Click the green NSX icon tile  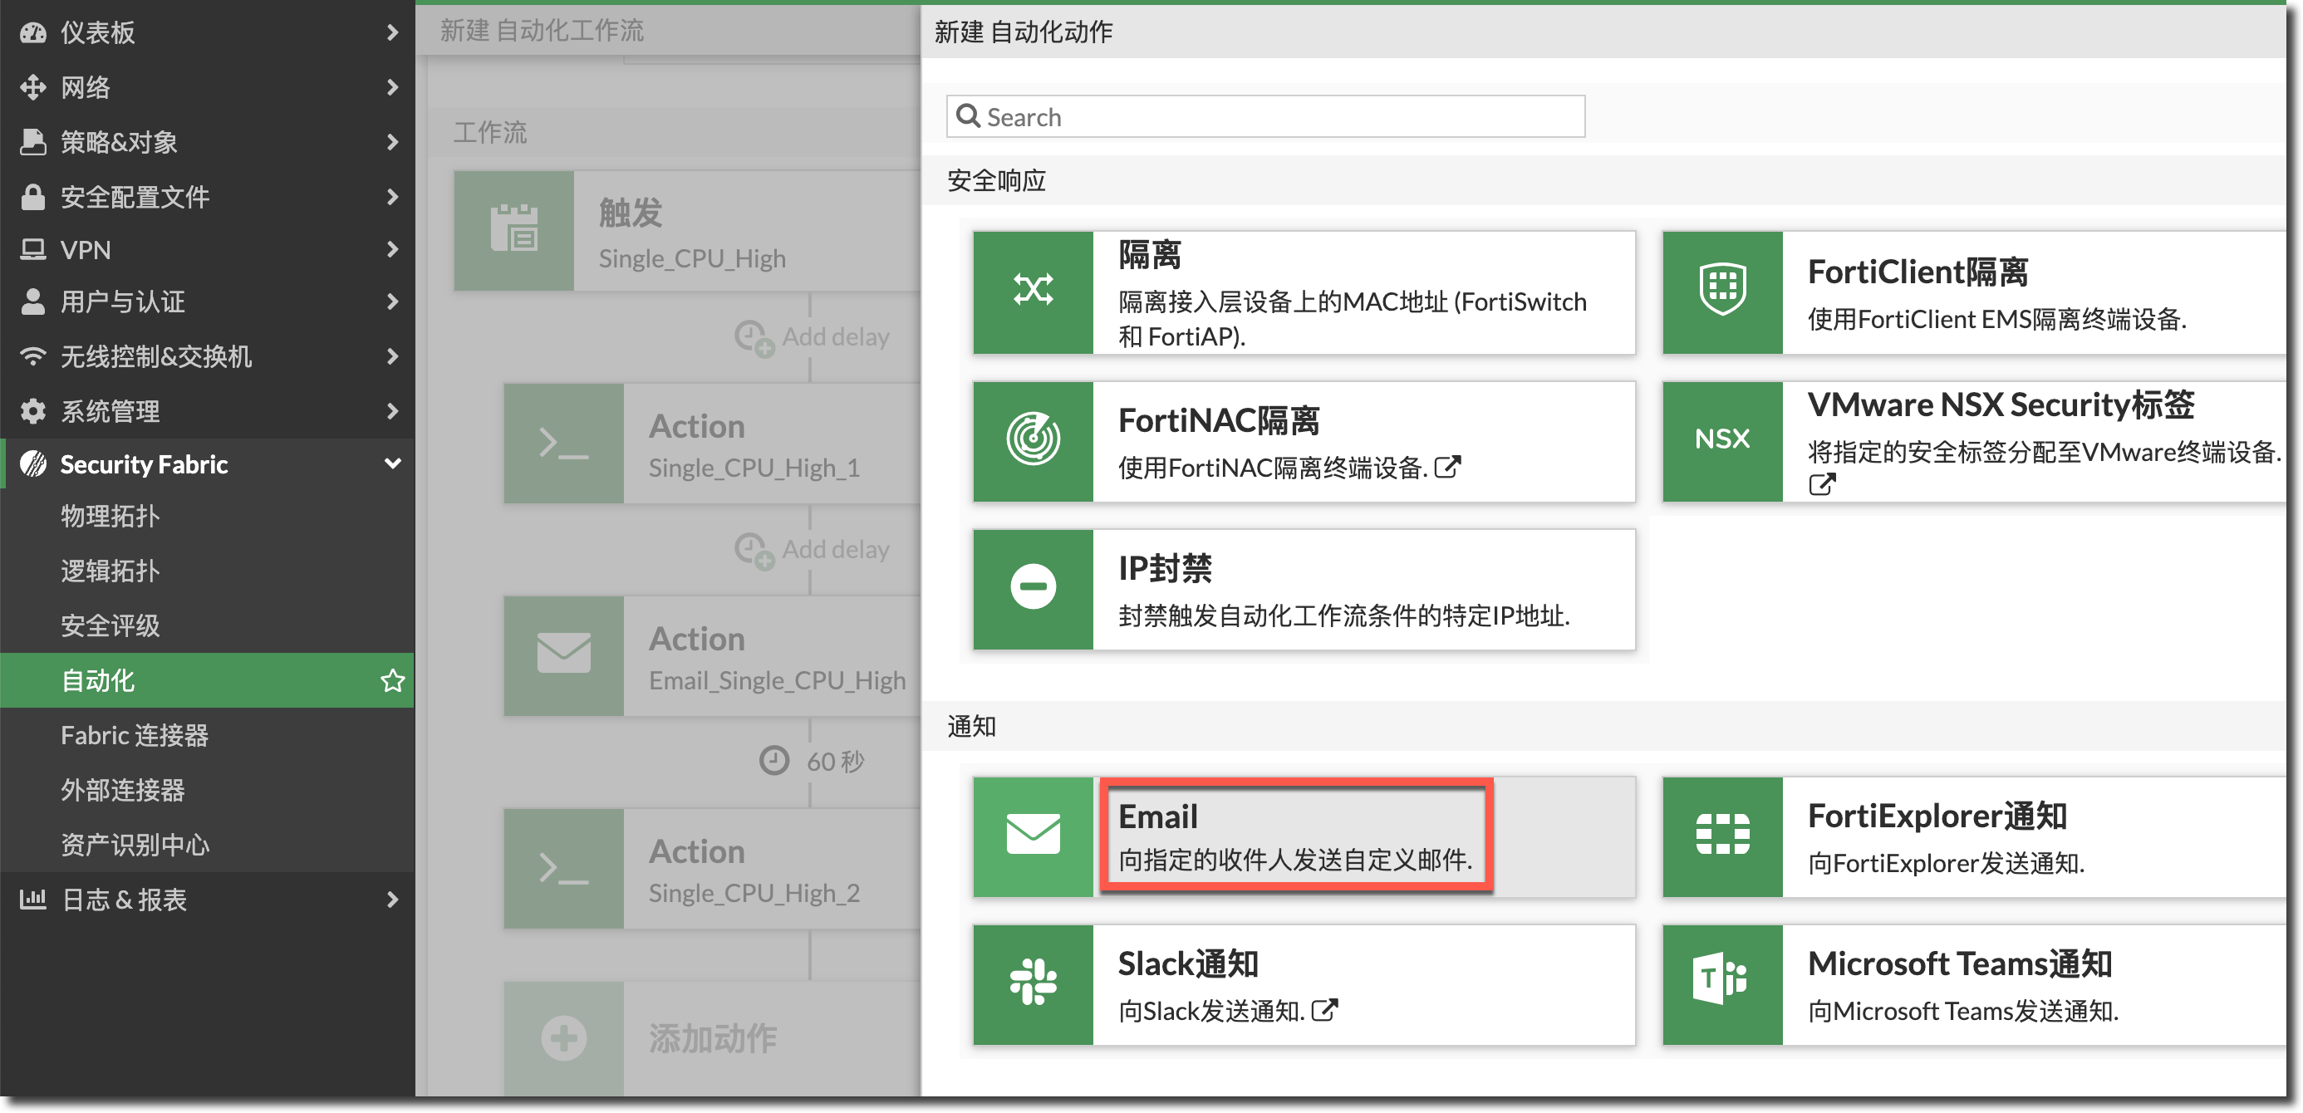[x=1722, y=441]
